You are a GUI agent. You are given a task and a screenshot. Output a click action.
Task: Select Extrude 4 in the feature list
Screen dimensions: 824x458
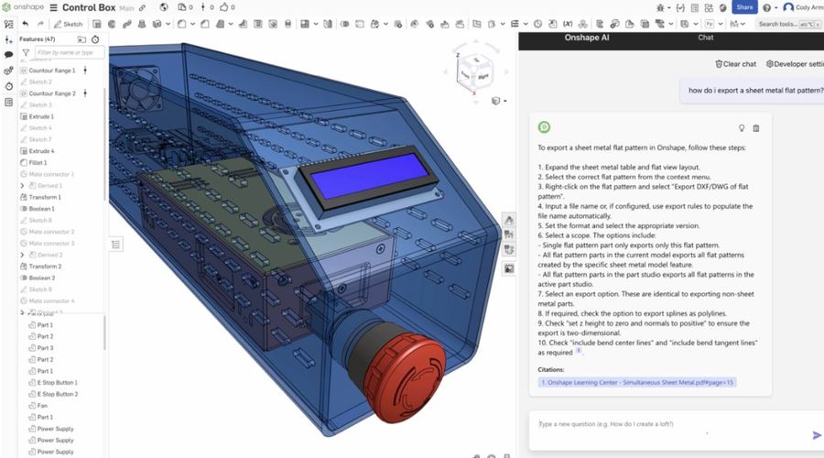41,151
